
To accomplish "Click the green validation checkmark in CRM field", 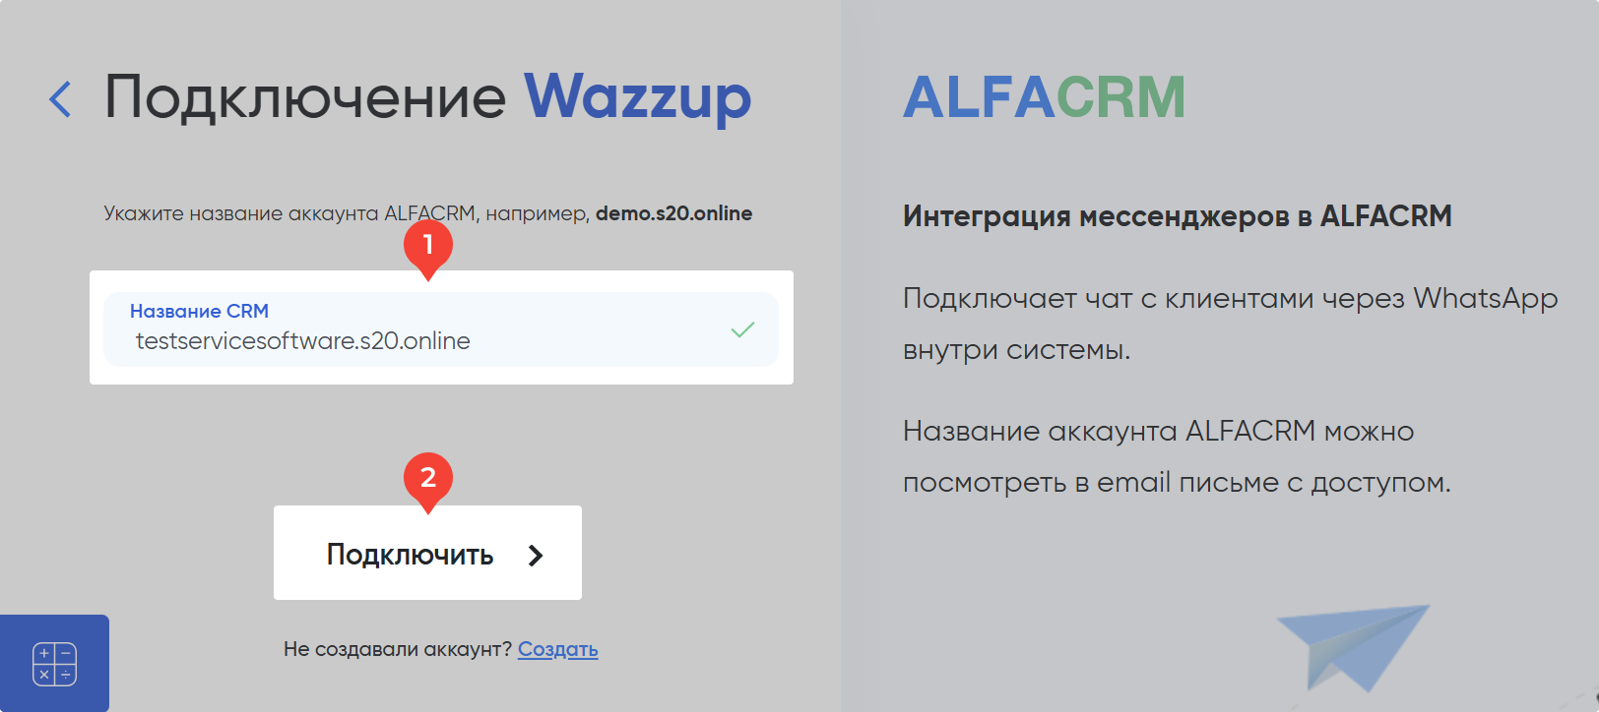I will click(743, 329).
